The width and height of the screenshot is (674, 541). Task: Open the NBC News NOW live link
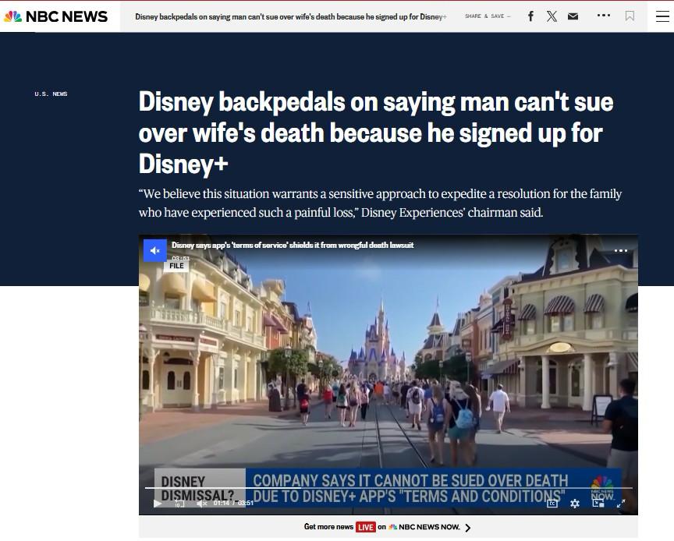click(388, 527)
